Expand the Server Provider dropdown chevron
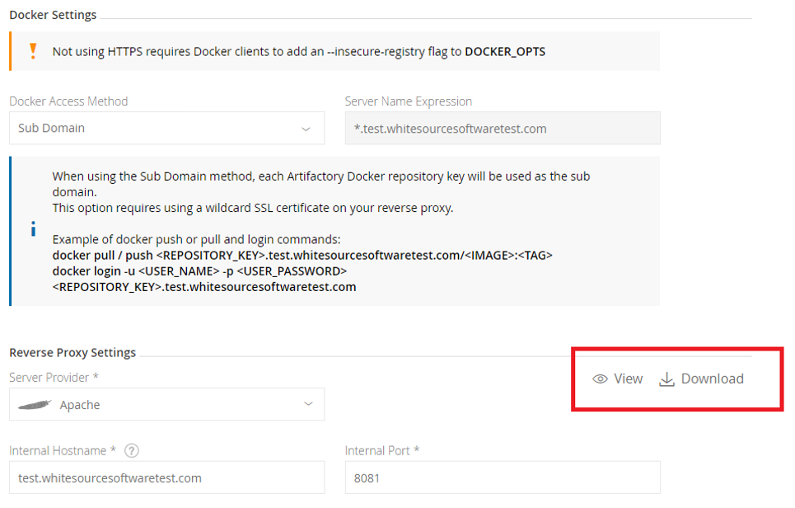Image resolution: width=795 pixels, height=508 pixels. pos(308,404)
